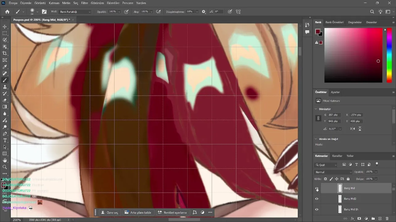This screenshot has height=222, width=396.
Task: Open the Katman menu
Action: click(54, 3)
